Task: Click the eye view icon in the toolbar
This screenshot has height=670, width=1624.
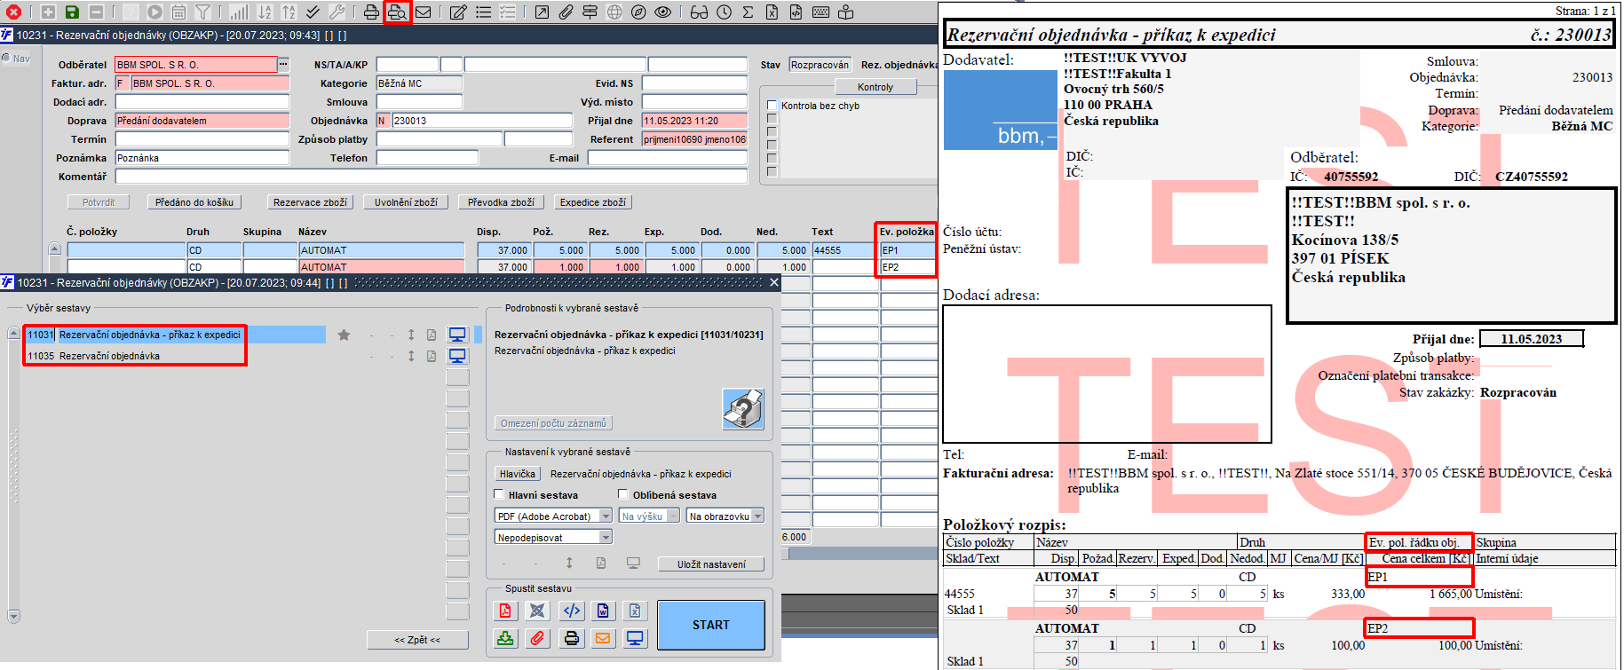Action: click(x=663, y=12)
